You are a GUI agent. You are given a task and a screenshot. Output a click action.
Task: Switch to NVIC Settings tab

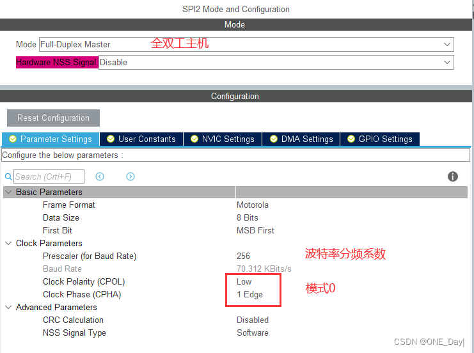click(x=223, y=139)
